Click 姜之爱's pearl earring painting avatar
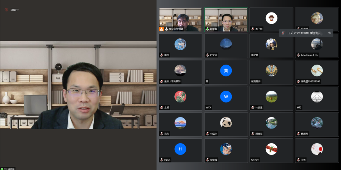Screen dimensions: 341x170 pos(271,44)
